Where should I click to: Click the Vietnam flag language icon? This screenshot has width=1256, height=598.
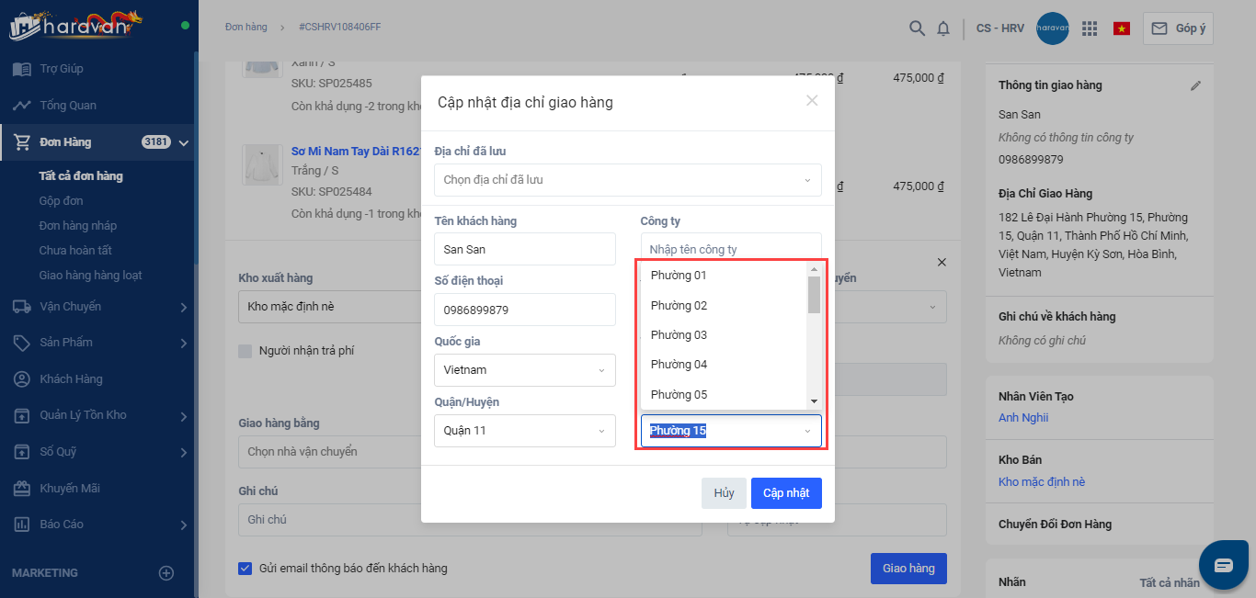tap(1121, 28)
